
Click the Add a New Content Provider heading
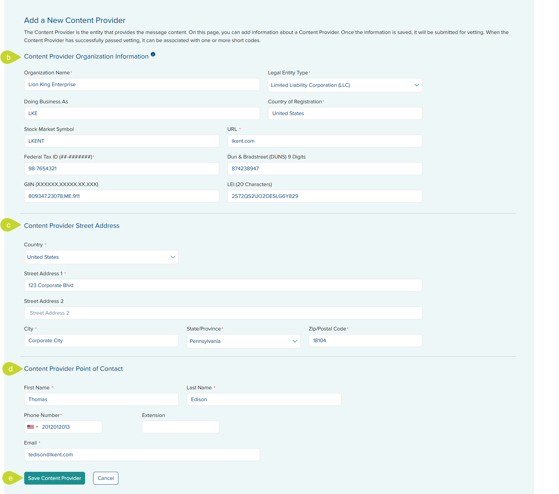(75, 20)
